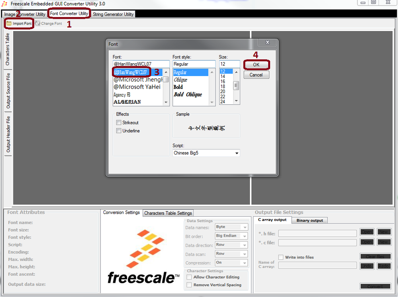The height and width of the screenshot is (297, 398).
Task: Click the Name of C array field
Action: [317, 265]
